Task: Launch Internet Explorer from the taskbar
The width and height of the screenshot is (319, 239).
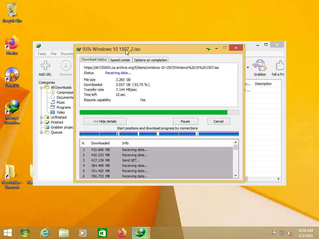Action: click(x=45, y=233)
